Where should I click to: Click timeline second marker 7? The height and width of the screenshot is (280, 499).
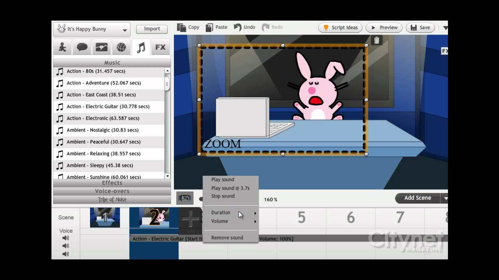(400, 218)
